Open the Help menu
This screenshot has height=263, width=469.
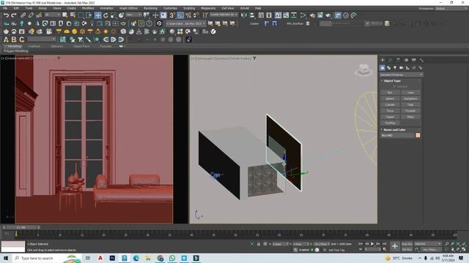(x=258, y=8)
